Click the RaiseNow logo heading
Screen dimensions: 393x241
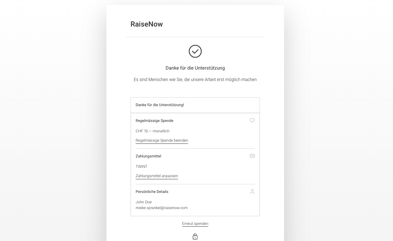147,24
